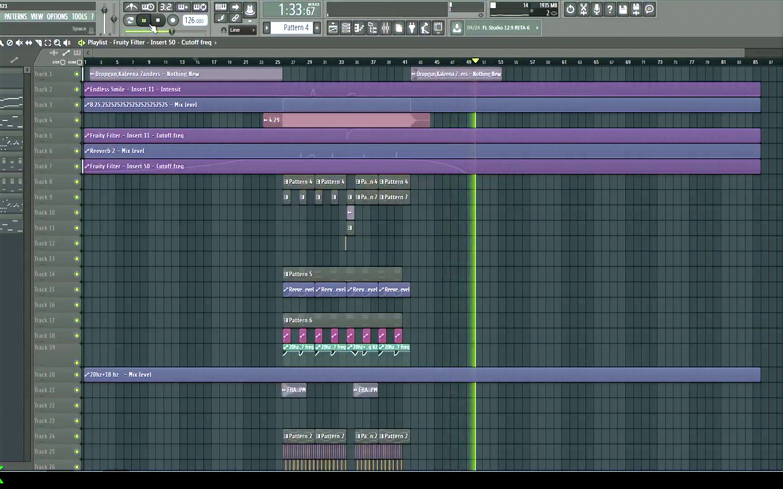Open the help question mark icon
This screenshot has height=489, width=783.
pos(610,9)
